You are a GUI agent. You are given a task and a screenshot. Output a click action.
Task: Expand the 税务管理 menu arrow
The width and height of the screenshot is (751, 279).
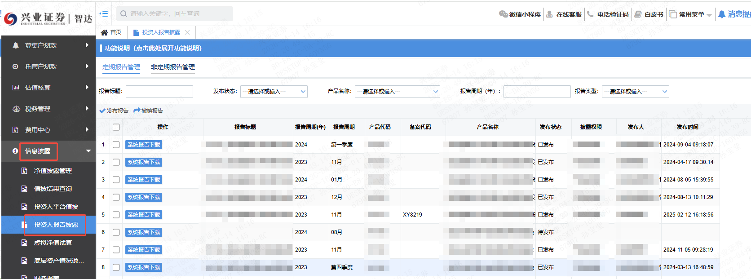pyautogui.click(x=87, y=108)
